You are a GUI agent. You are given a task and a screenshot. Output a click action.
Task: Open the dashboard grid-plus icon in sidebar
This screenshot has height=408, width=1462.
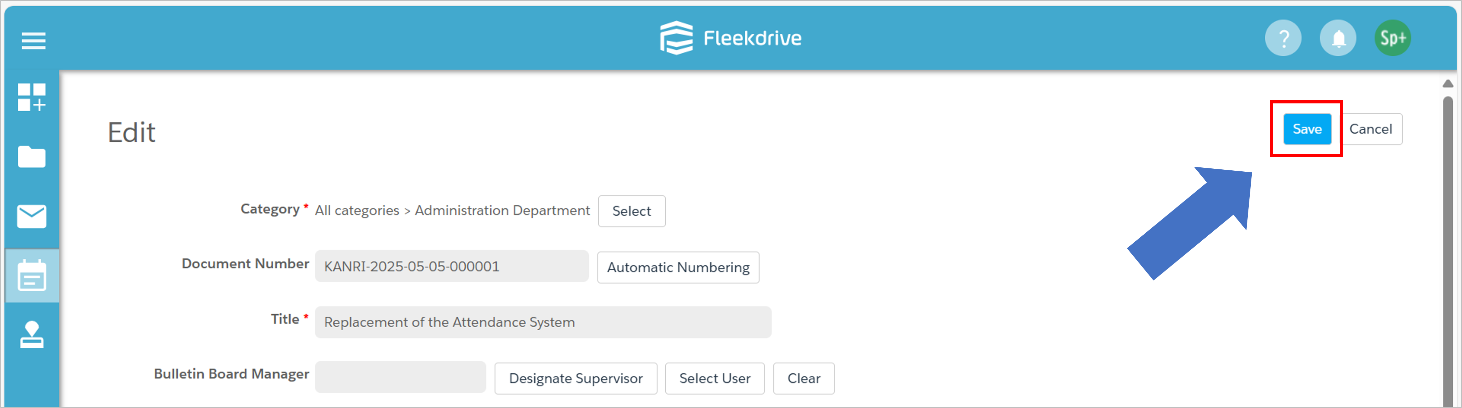click(x=32, y=97)
